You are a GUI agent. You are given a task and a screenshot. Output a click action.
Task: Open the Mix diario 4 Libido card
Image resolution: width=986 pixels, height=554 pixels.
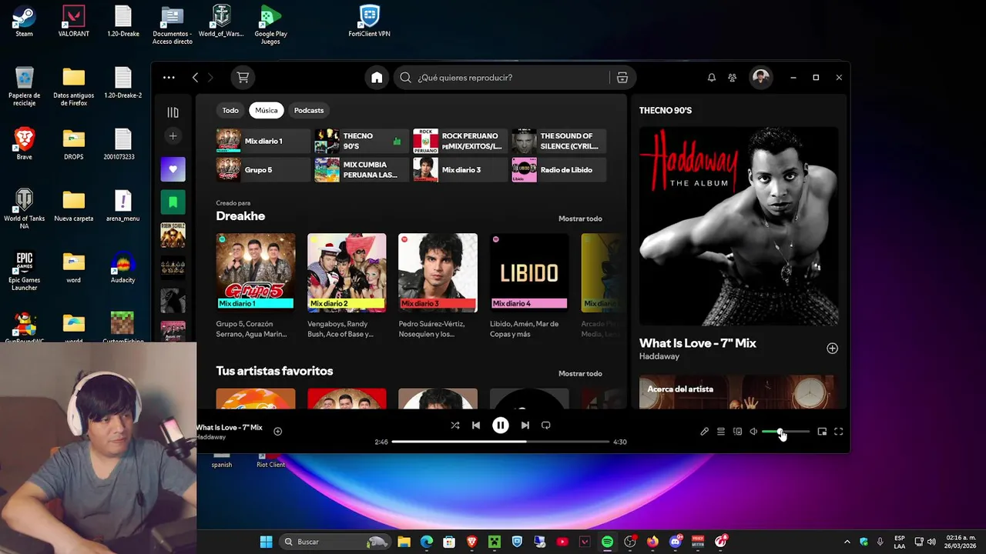tap(529, 286)
